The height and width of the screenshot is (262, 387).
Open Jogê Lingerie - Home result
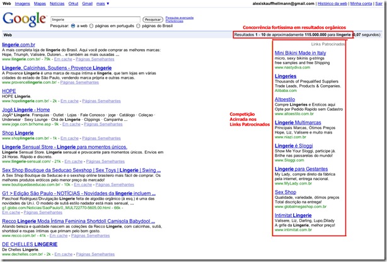(26, 110)
